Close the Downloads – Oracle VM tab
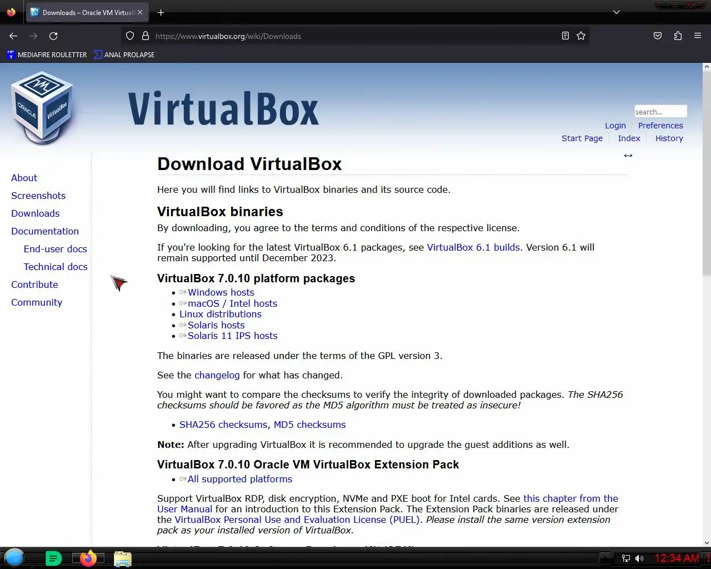Viewport: 711px width, 569px height. coord(140,12)
